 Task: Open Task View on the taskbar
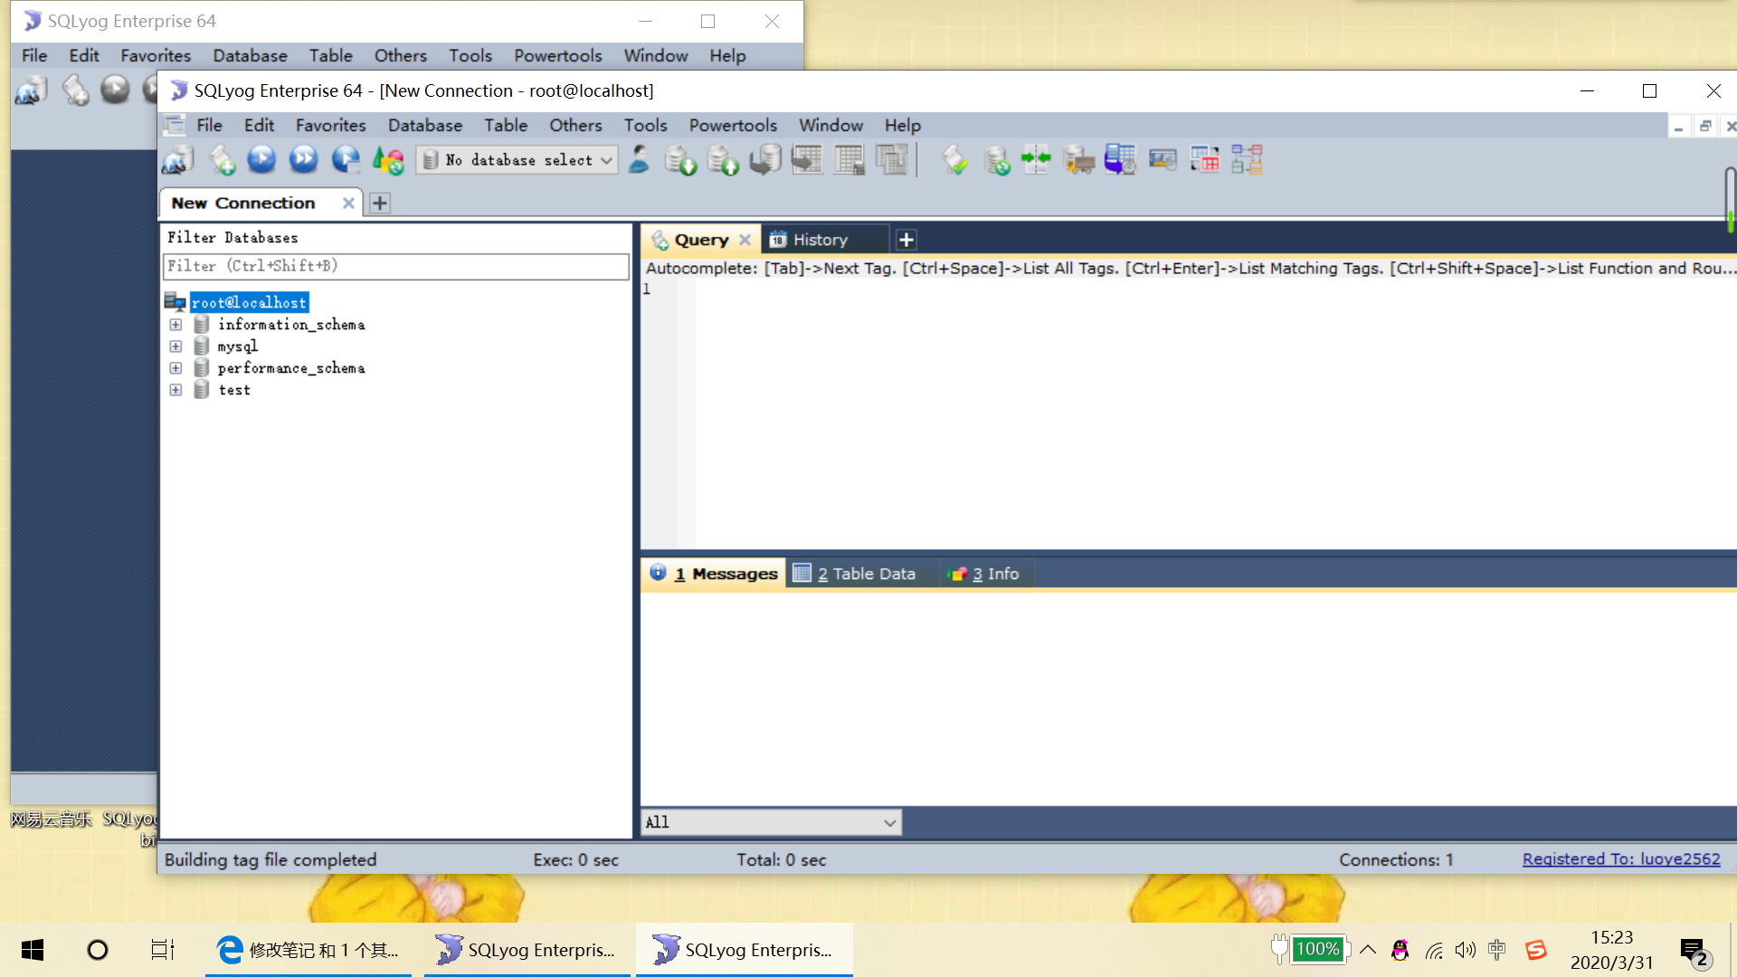click(163, 950)
